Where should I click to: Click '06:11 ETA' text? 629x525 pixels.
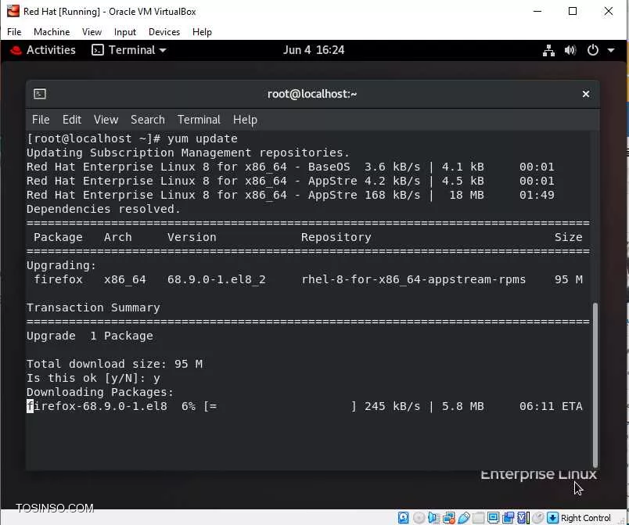551,406
